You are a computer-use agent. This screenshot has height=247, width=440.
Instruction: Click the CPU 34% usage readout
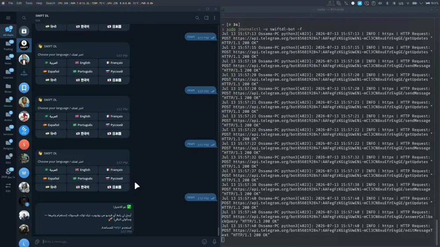pos(63,3)
